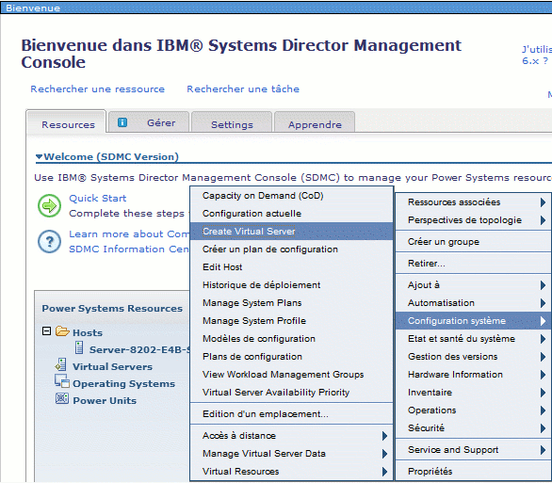
Task: Click the Bienvenue title bar tab
Action: [33, 8]
